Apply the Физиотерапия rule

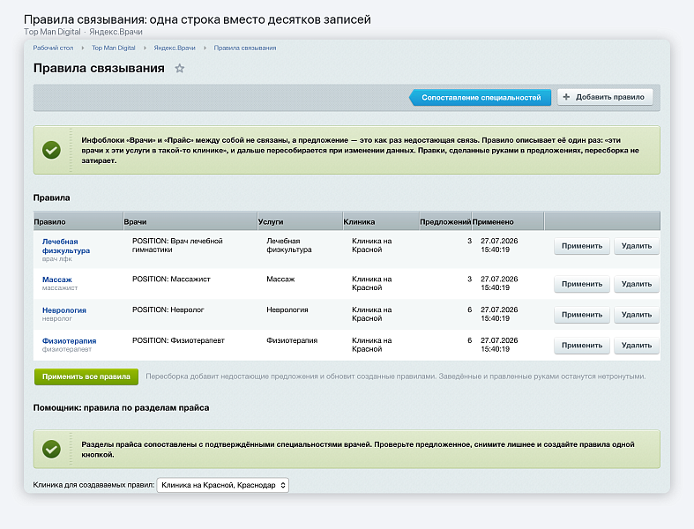tap(582, 345)
